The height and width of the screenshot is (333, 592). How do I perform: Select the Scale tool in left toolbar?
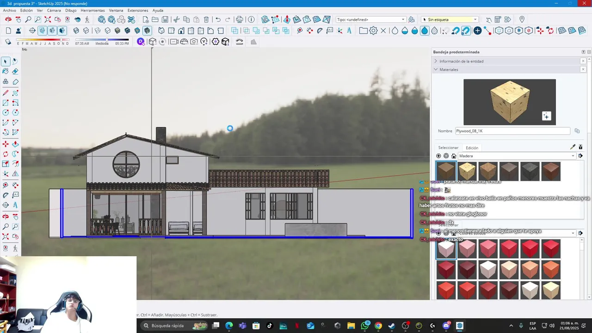pos(6,164)
